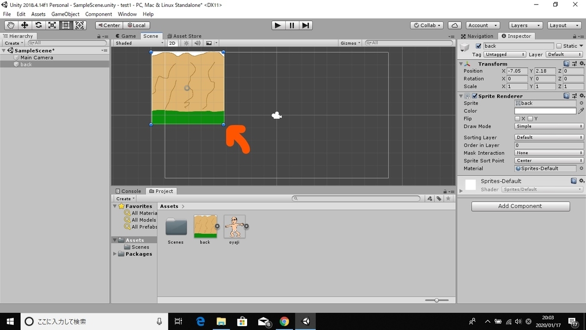The height and width of the screenshot is (330, 586).
Task: Open Draw Mode dropdown
Action: point(549,126)
